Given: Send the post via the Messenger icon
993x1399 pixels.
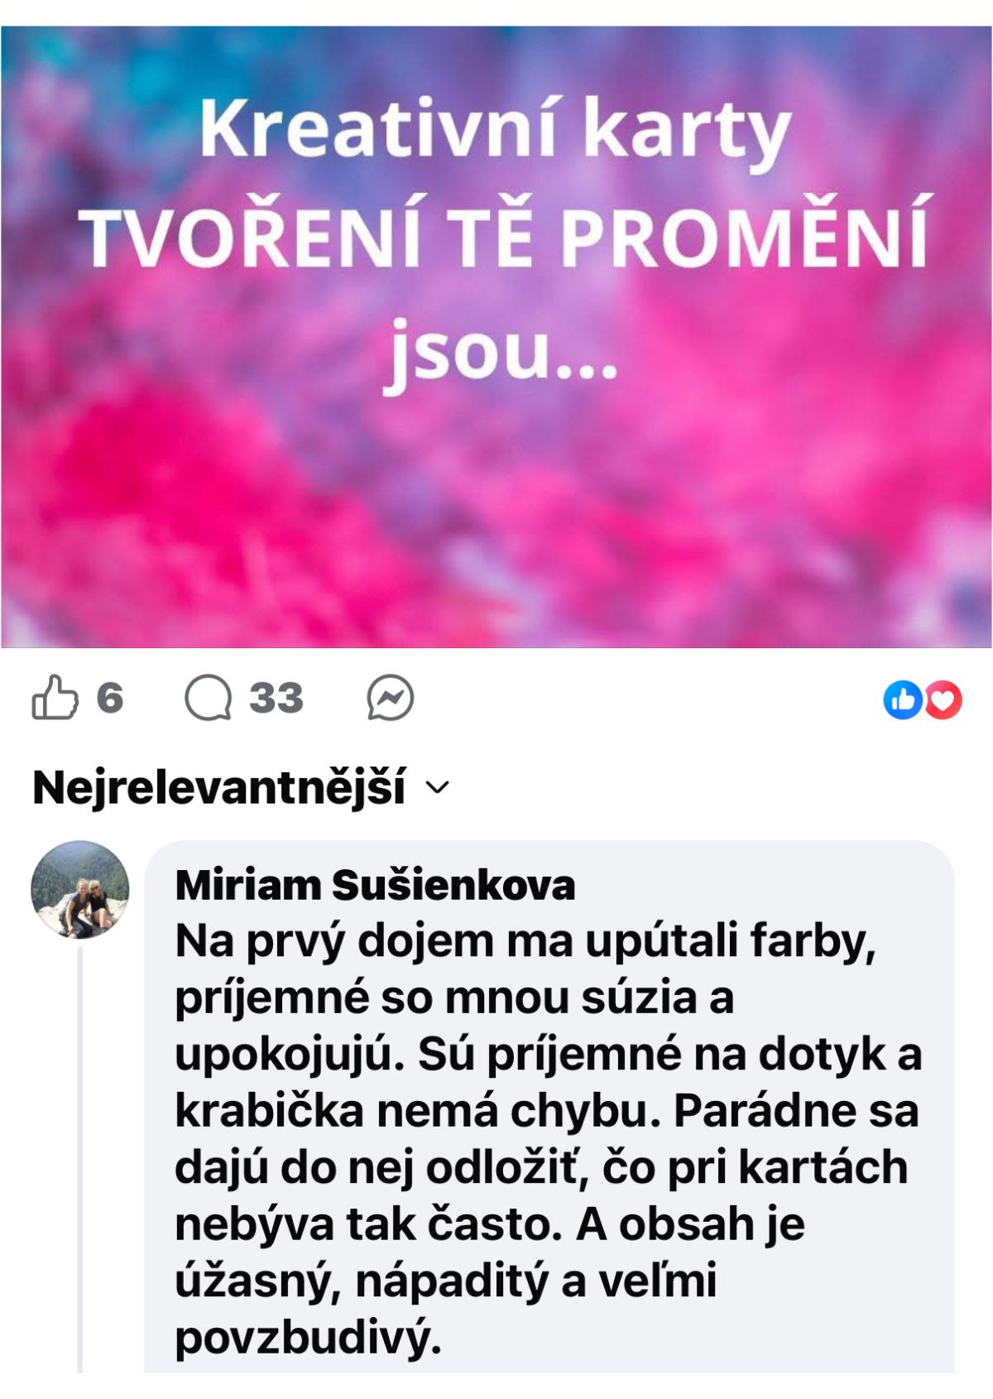Looking at the screenshot, I should [391, 698].
